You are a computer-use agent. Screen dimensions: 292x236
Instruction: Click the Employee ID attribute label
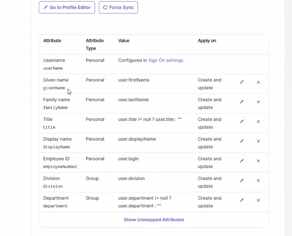(56, 159)
